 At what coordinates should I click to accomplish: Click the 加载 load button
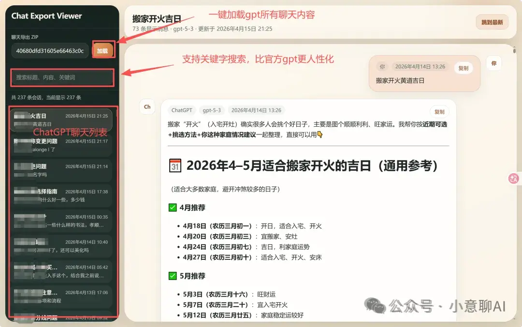point(102,51)
